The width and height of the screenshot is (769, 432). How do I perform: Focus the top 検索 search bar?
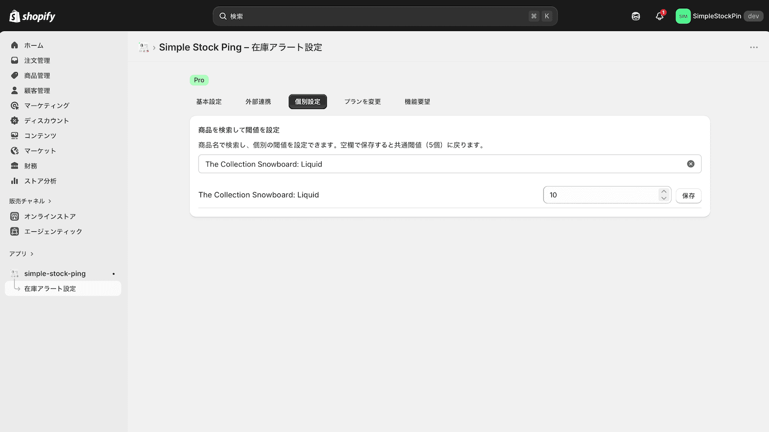pos(385,16)
